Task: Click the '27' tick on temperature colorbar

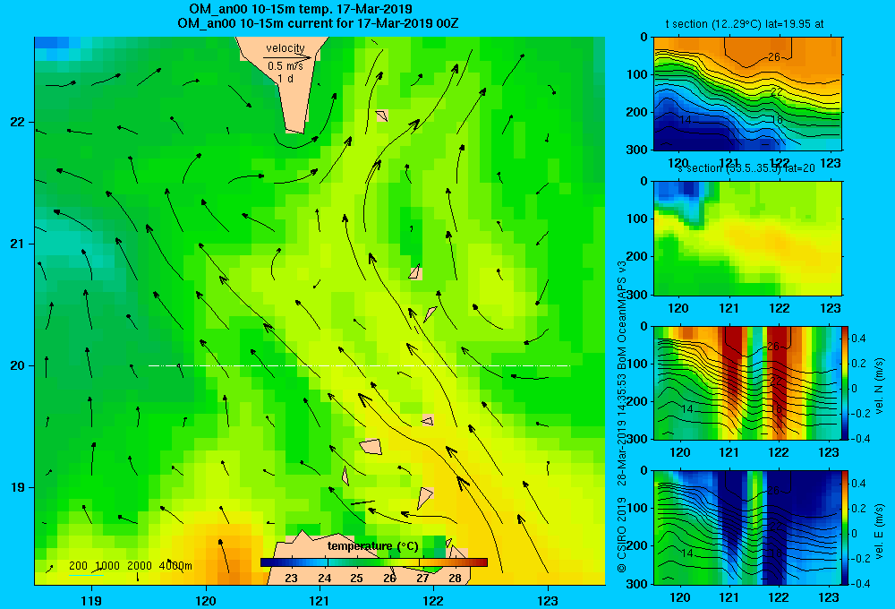Action: 422,578
